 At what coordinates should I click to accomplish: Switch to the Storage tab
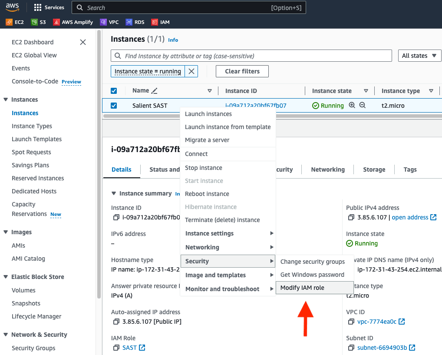(374, 169)
